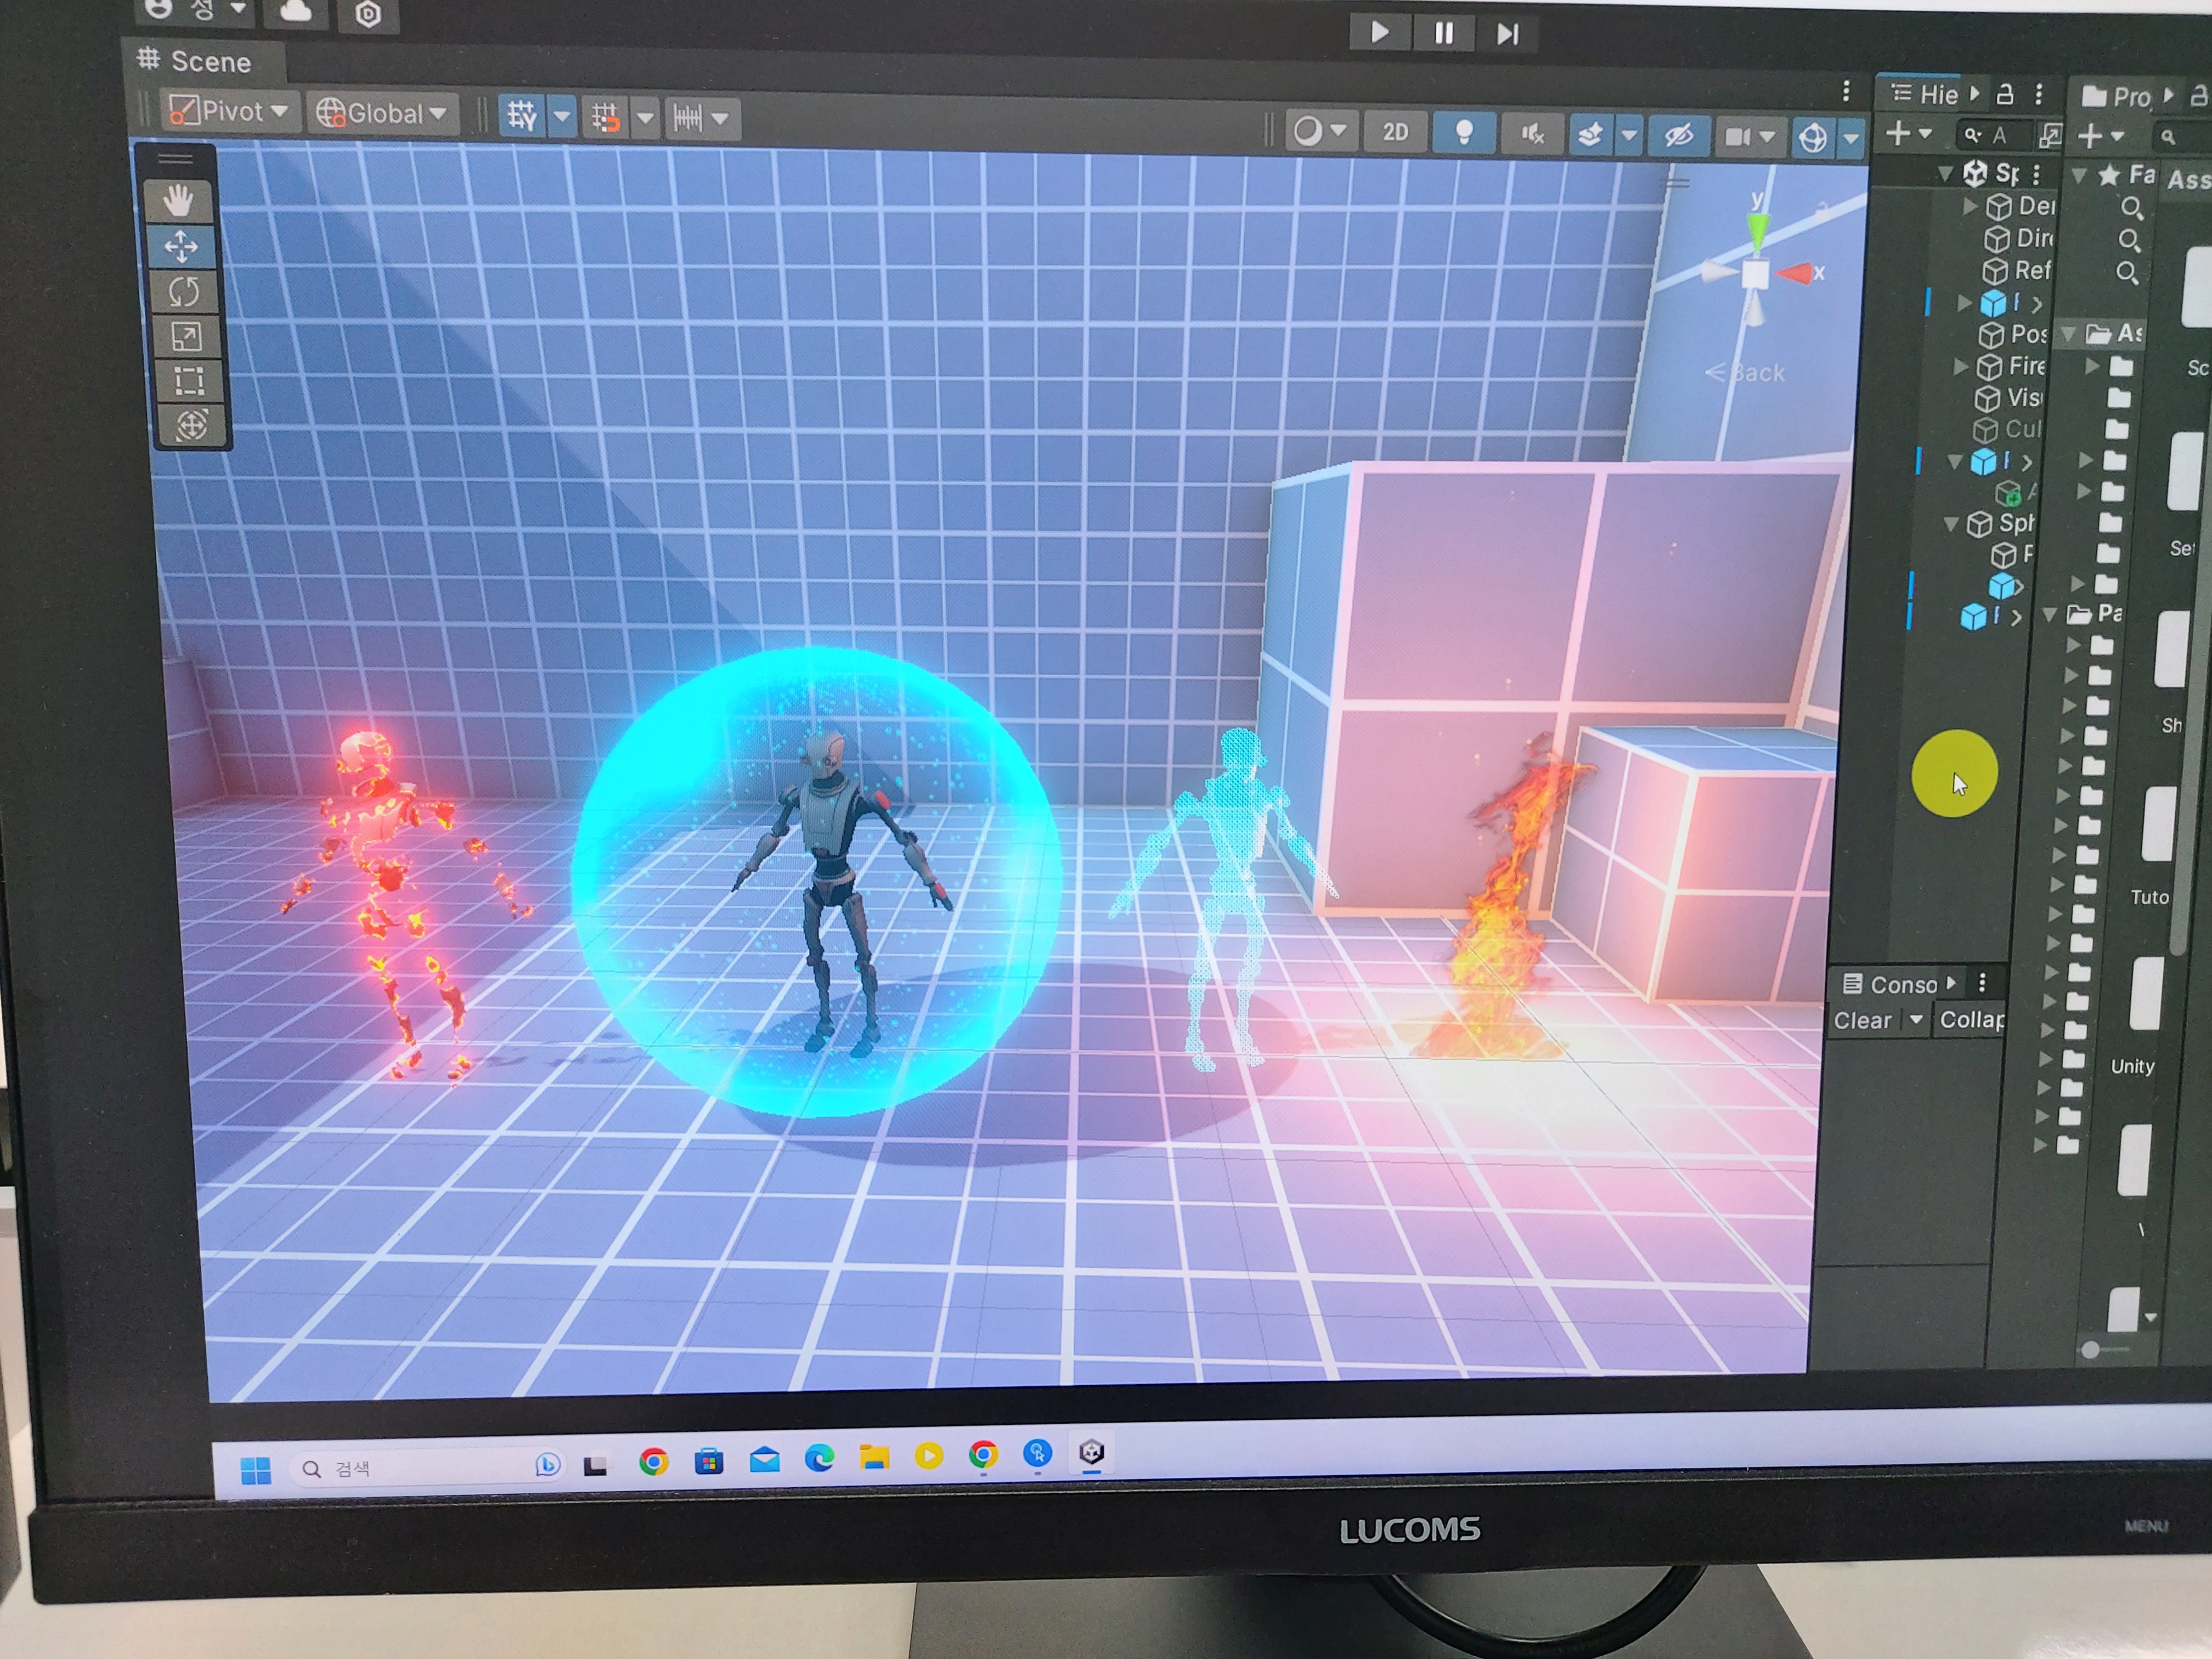Screen dimensions: 2212x1659
Task: Toggle 2D view mode
Action: coord(1395,133)
